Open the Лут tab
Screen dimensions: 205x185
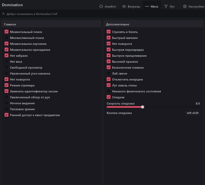click(x=169, y=6)
